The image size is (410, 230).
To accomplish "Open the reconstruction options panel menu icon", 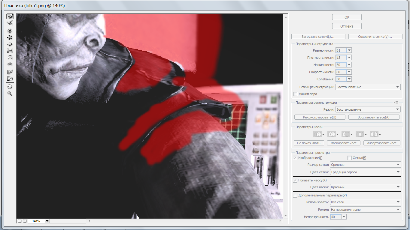I will tap(396, 103).
